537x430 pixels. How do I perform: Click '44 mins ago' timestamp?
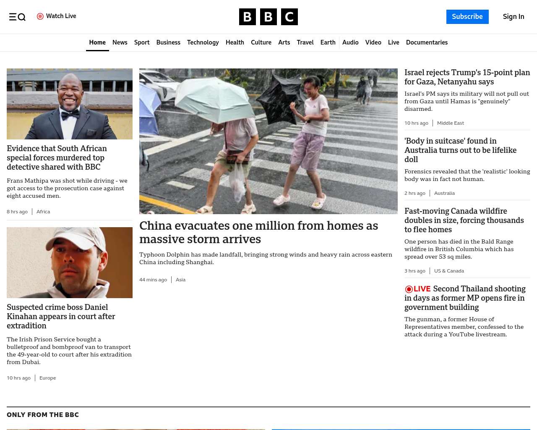pyautogui.click(x=153, y=280)
